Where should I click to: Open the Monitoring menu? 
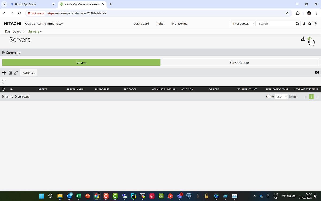pos(179,24)
